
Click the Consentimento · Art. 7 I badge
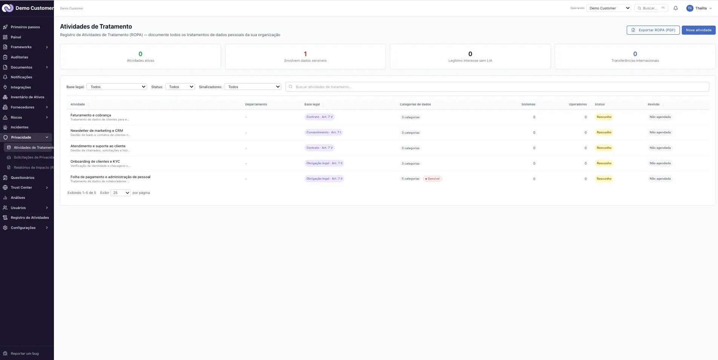(x=323, y=133)
